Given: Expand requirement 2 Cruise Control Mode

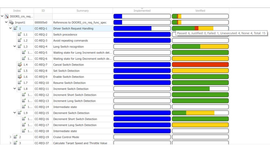Looking at the screenshot, I should [x=11, y=137].
